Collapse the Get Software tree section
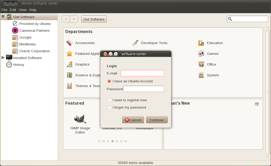The height and width of the screenshot is (166, 271). [3, 17]
